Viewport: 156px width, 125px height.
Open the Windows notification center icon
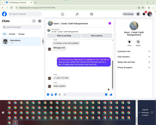pyautogui.click(x=152, y=112)
